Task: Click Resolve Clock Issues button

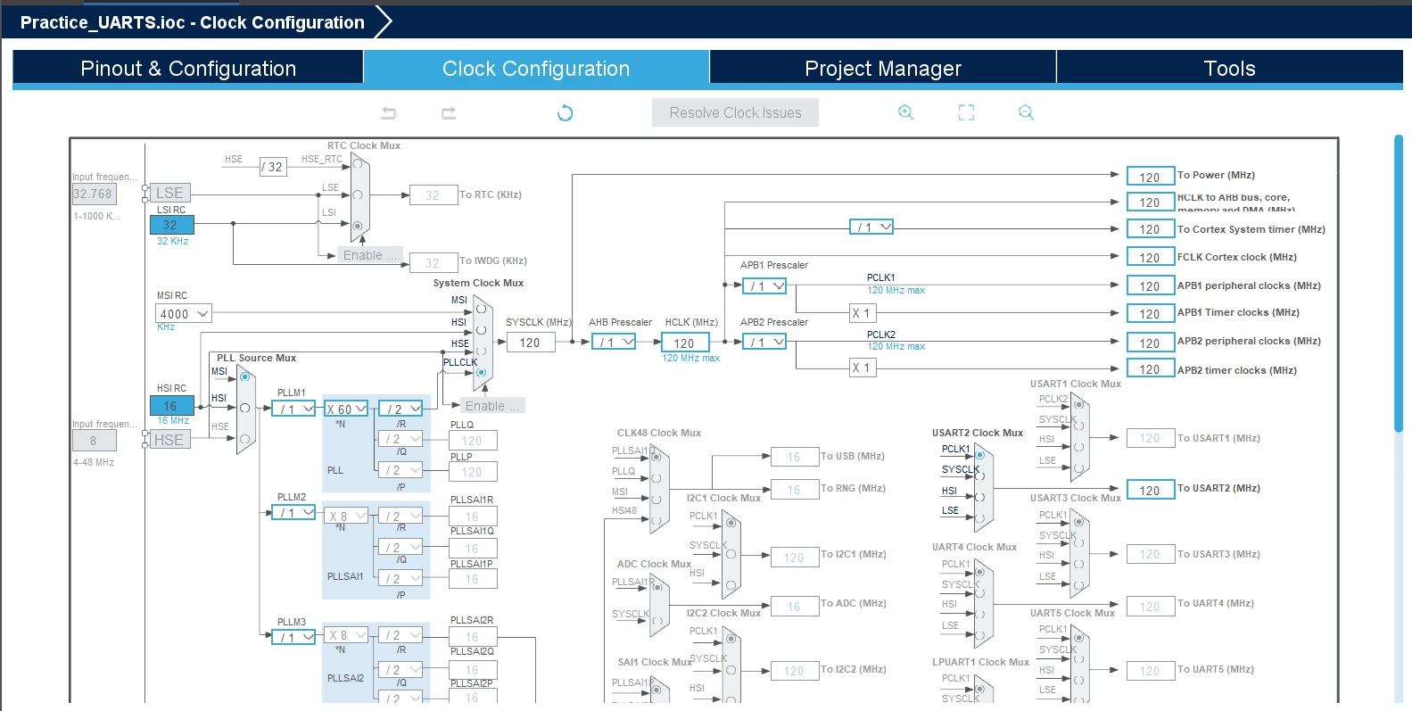Action: pyautogui.click(x=735, y=112)
